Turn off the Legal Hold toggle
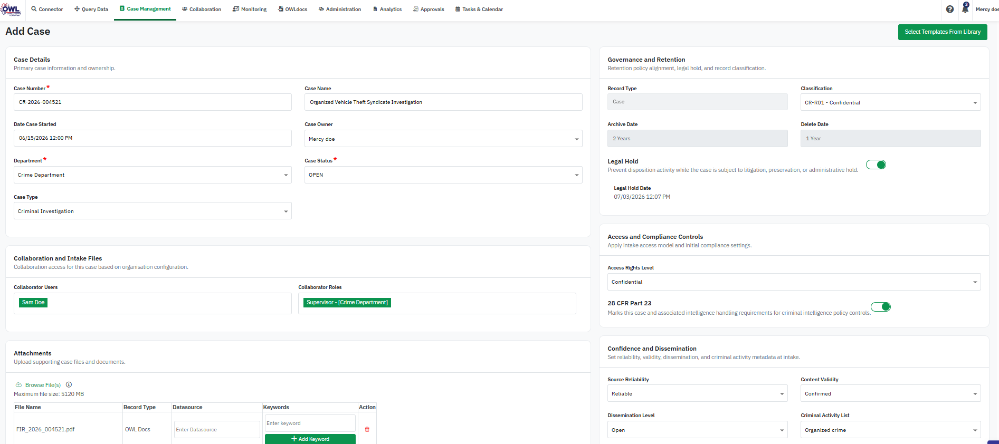This screenshot has width=999, height=444. 876,165
